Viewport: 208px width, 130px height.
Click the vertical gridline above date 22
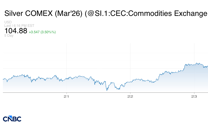pyautogui.click(x=130, y=58)
